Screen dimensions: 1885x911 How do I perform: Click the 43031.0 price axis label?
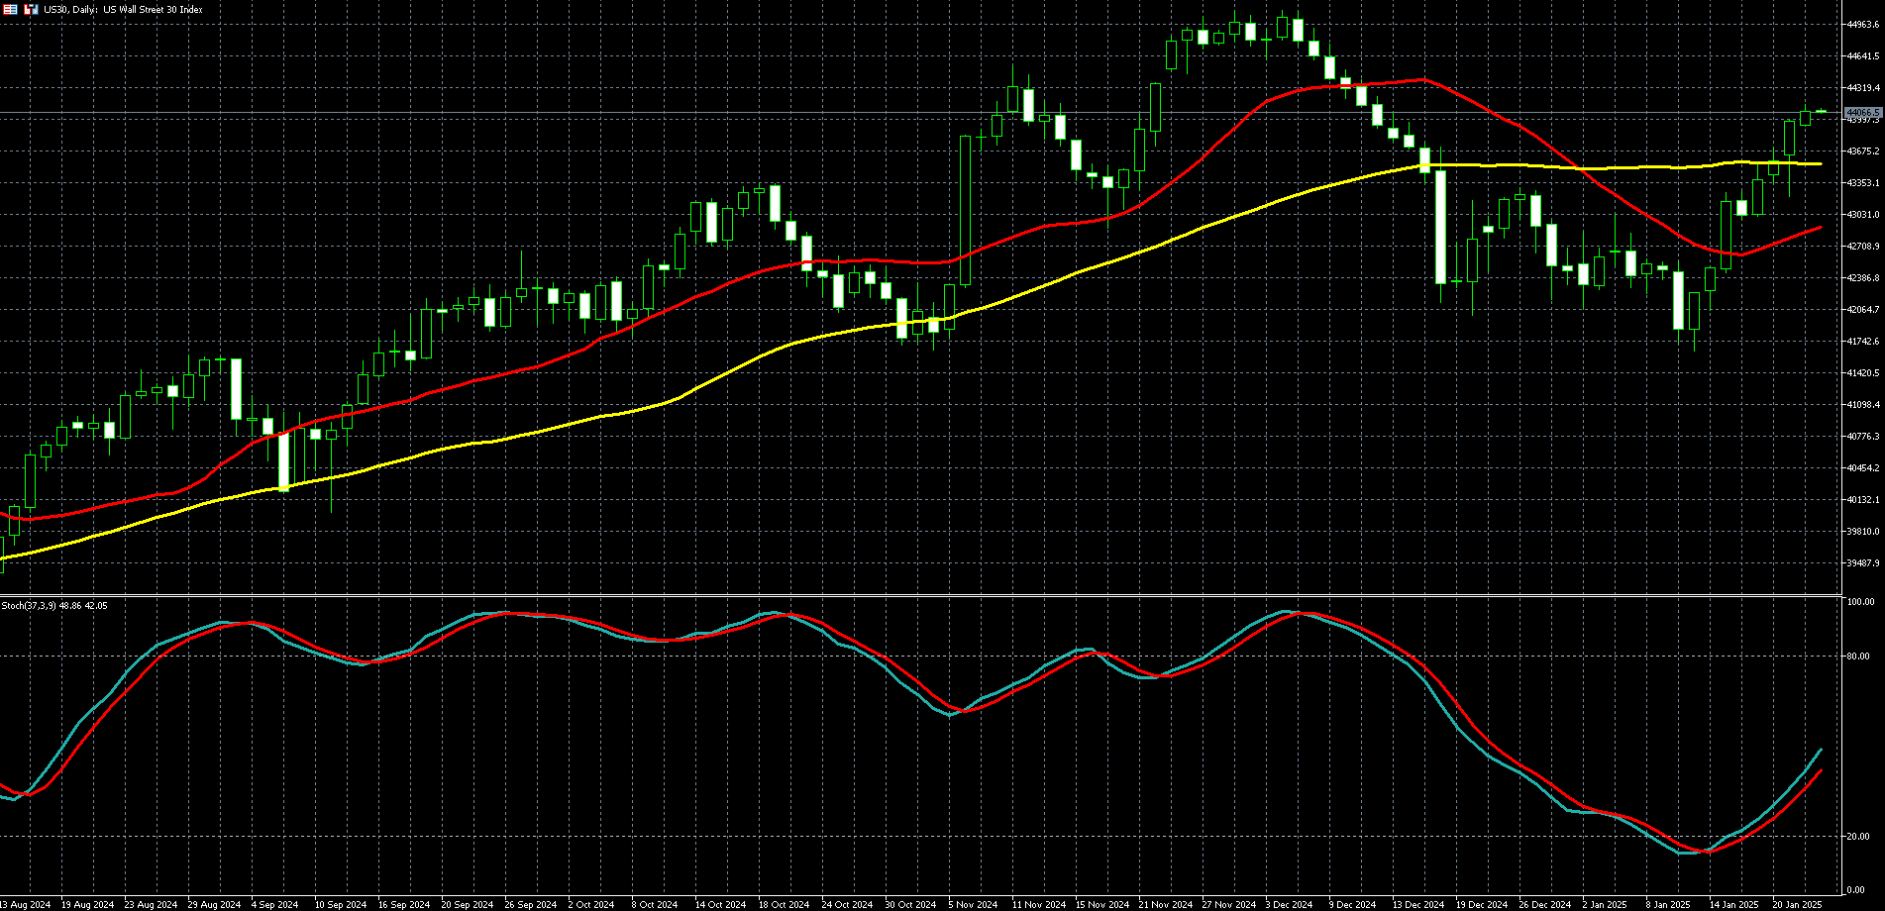1863,215
